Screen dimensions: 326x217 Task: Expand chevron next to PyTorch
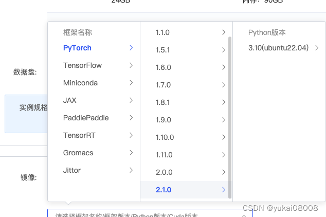(131, 48)
